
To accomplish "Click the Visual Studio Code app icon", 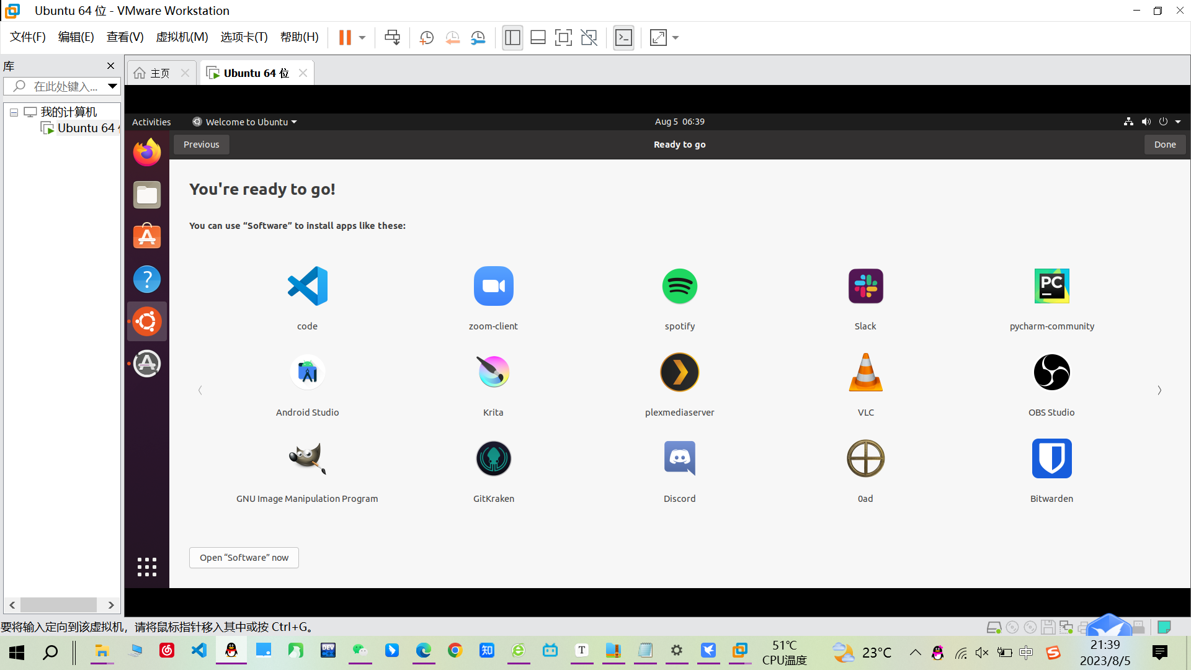I will (x=307, y=286).
